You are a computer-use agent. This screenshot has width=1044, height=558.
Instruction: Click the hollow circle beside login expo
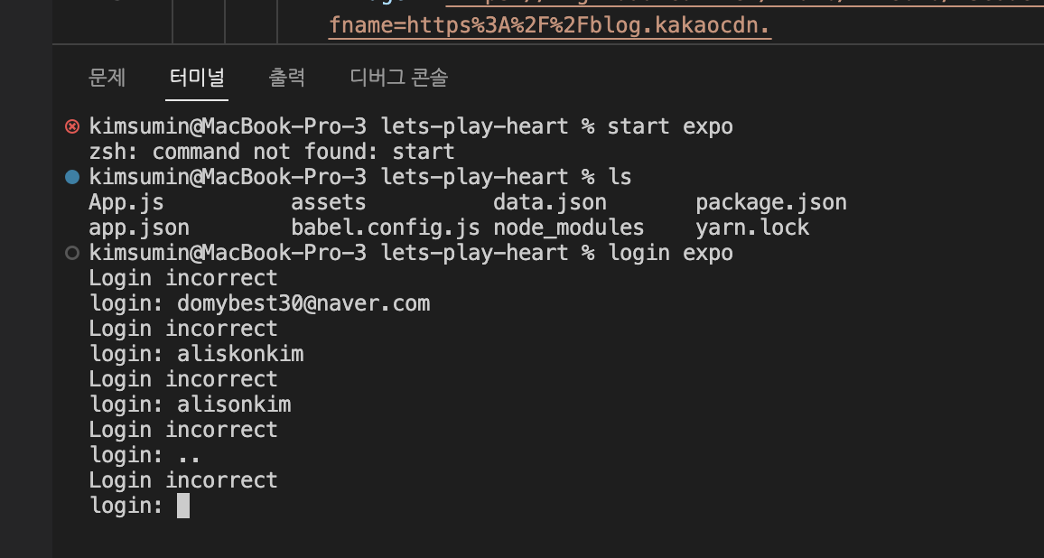[x=72, y=253]
